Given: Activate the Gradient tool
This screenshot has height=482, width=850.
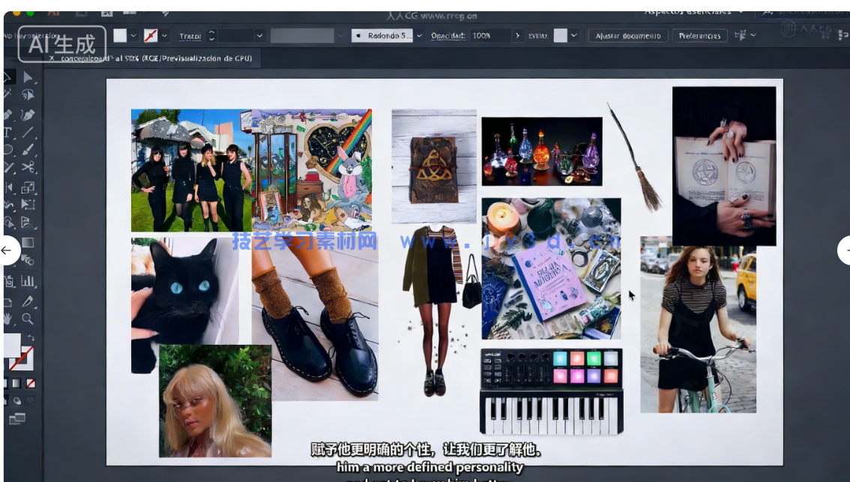Looking at the screenshot, I should pos(28,243).
